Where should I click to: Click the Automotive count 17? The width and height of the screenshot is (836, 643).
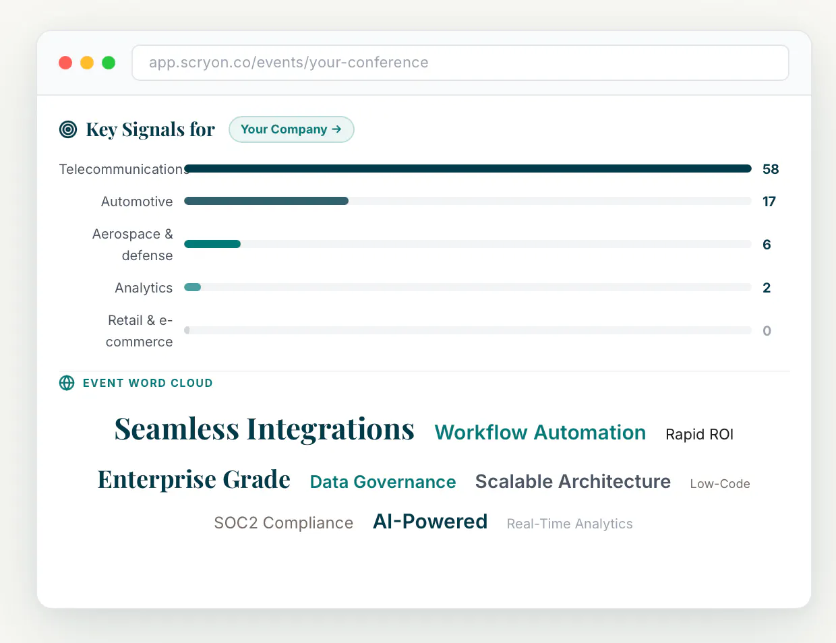pyautogui.click(x=769, y=202)
